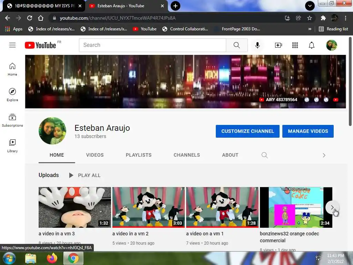The height and width of the screenshot is (265, 353).
Task: Click the Uploads section heading
Action: (x=49, y=175)
